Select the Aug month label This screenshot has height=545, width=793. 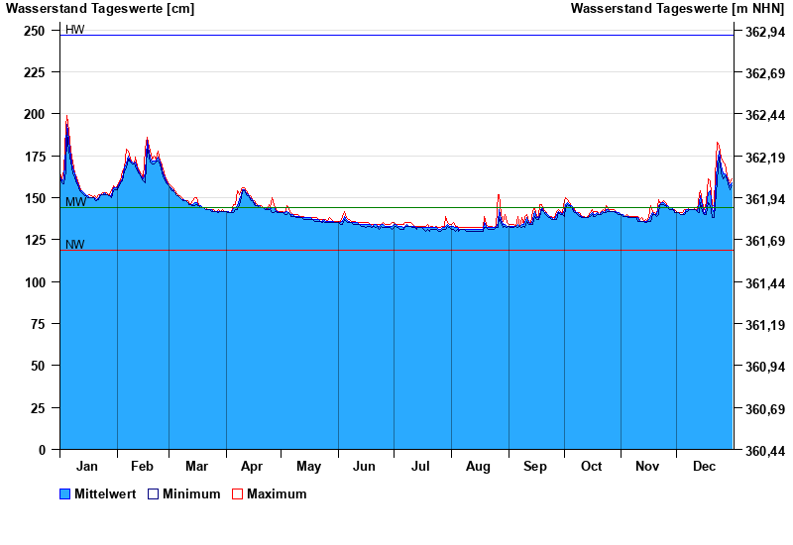pyautogui.click(x=478, y=467)
